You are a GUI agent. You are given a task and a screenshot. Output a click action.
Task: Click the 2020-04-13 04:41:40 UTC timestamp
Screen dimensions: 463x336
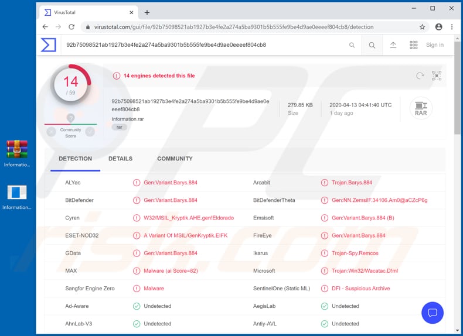click(x=360, y=105)
